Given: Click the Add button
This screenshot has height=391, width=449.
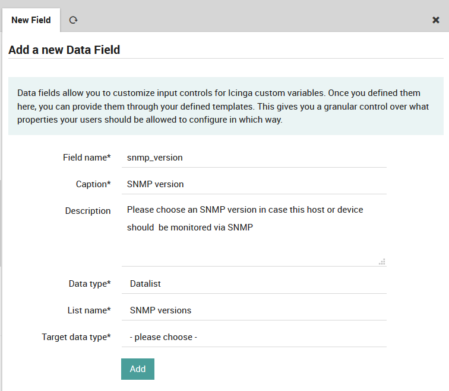Looking at the screenshot, I should (x=137, y=368).
